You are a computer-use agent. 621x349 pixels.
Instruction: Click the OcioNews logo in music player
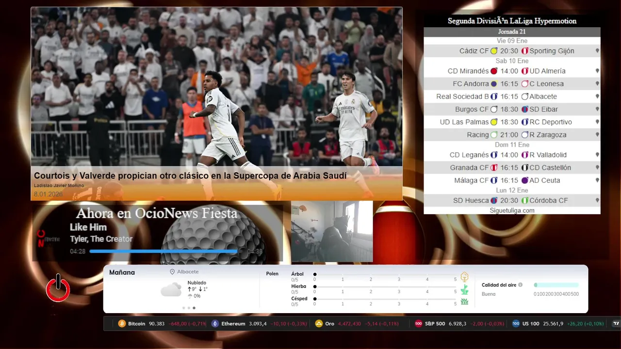[48, 238]
